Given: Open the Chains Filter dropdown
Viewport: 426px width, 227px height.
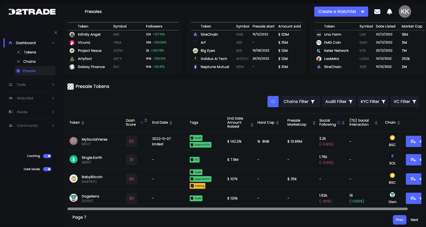Looking at the screenshot, I should tap(300, 101).
